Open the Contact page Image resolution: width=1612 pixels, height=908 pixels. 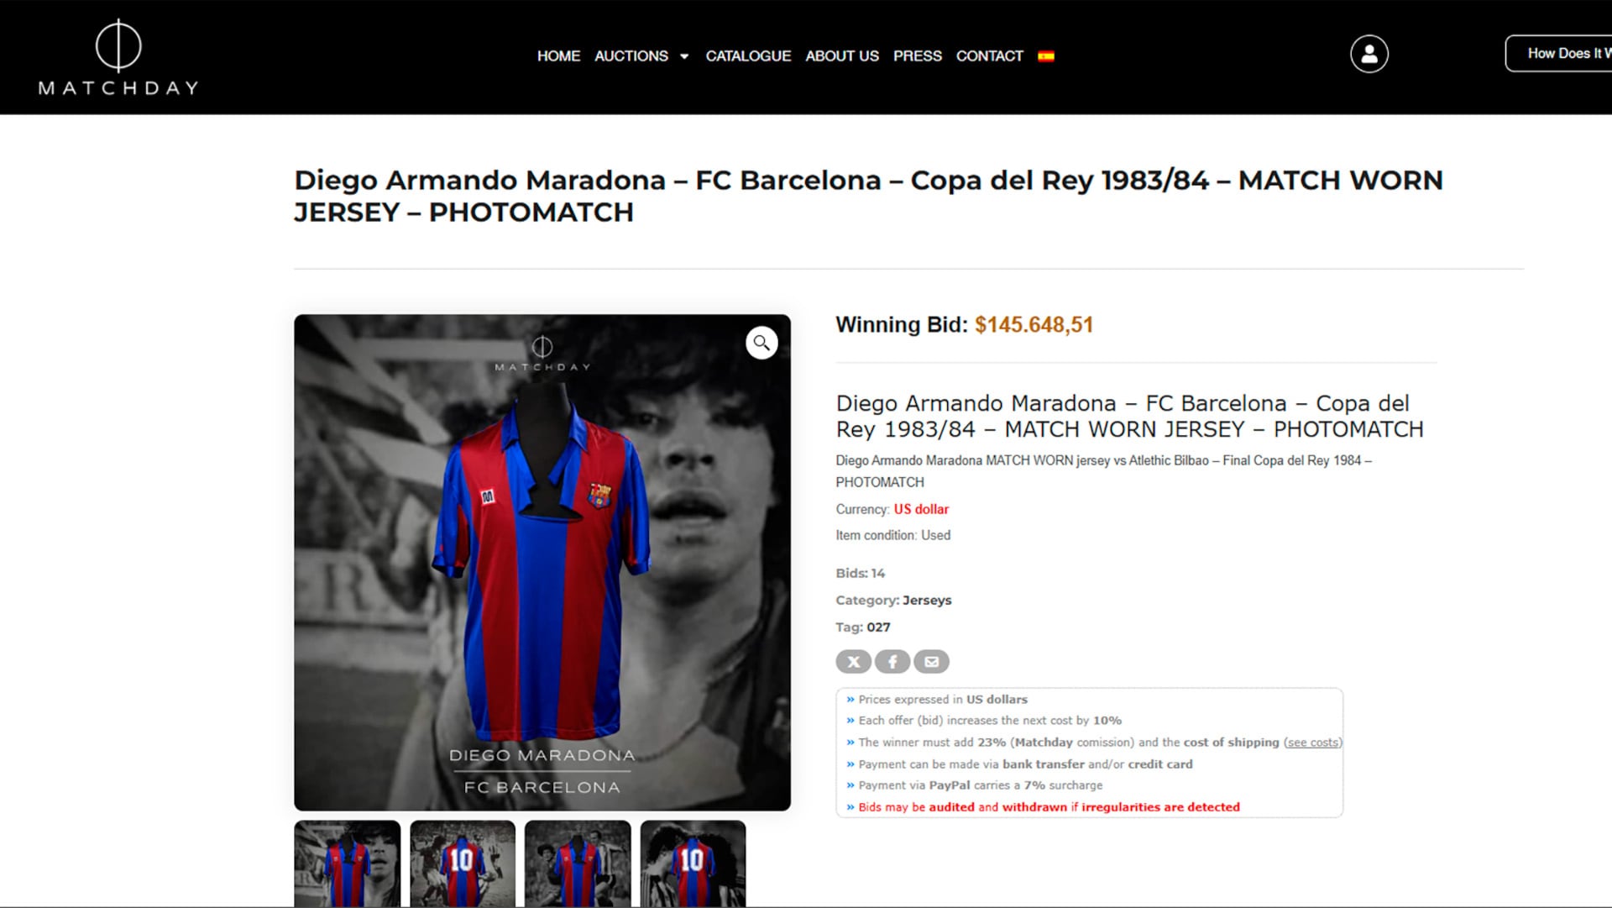[989, 56]
